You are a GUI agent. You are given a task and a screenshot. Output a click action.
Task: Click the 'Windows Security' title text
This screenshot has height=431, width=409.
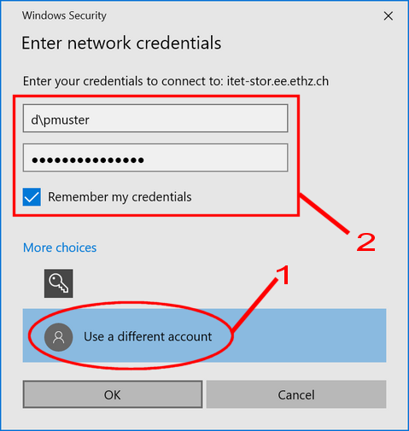(64, 15)
